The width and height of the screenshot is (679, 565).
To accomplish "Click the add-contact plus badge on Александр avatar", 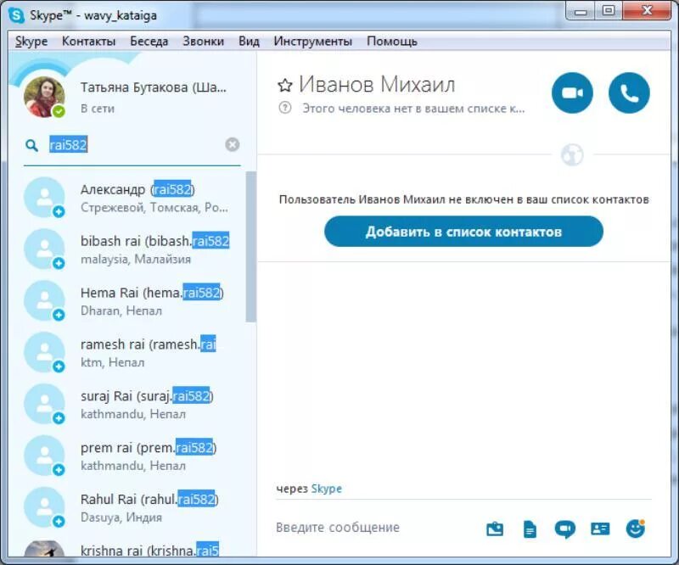I will click(59, 212).
